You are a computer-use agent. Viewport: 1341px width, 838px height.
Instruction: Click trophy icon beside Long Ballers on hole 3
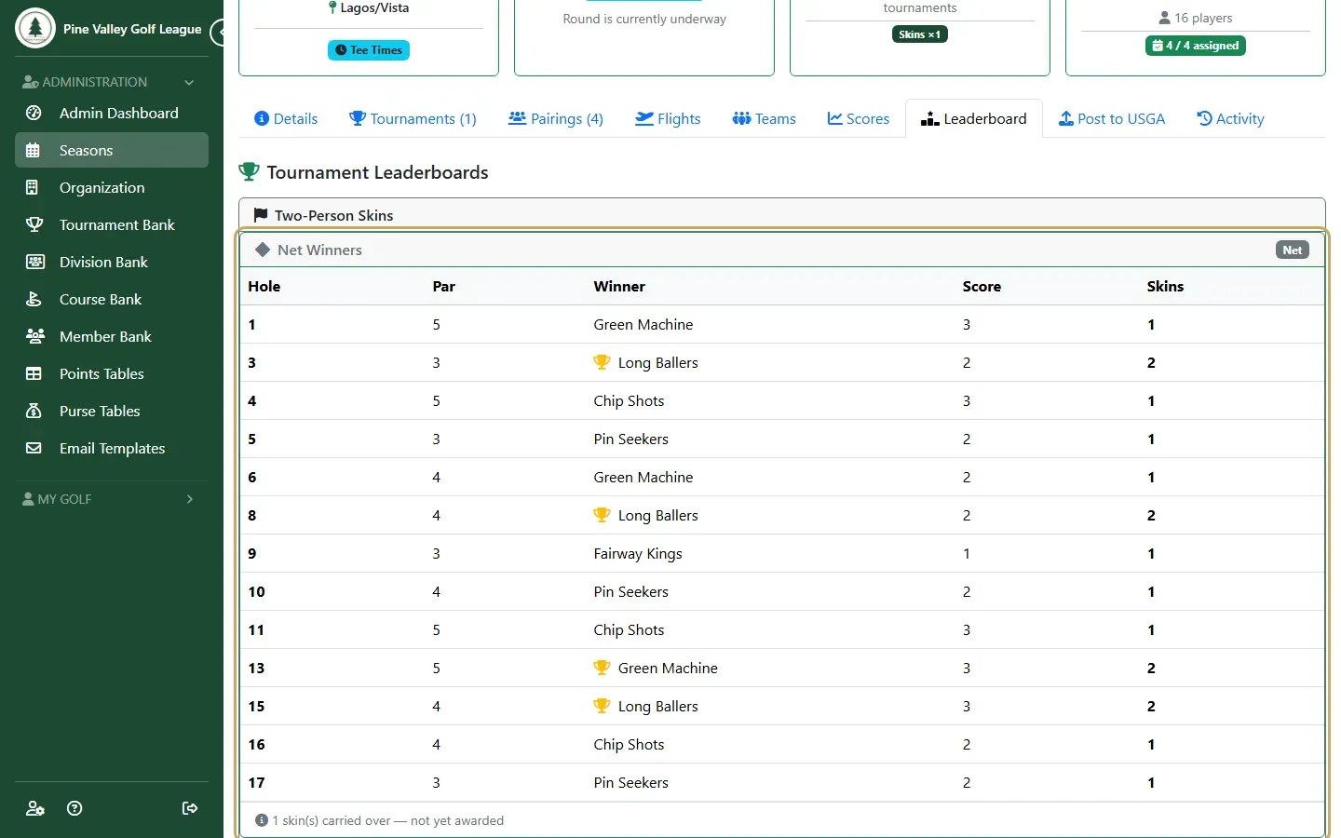click(602, 362)
